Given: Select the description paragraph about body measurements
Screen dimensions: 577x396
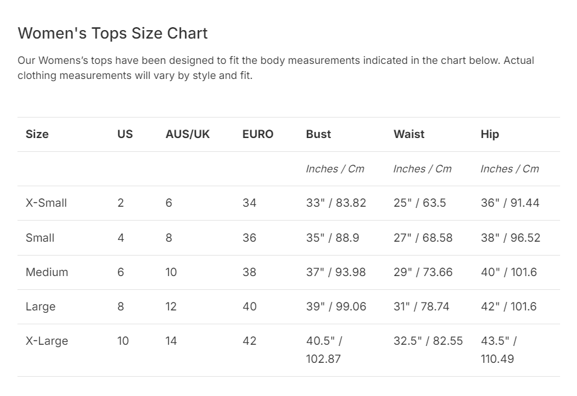Looking at the screenshot, I should click(276, 68).
